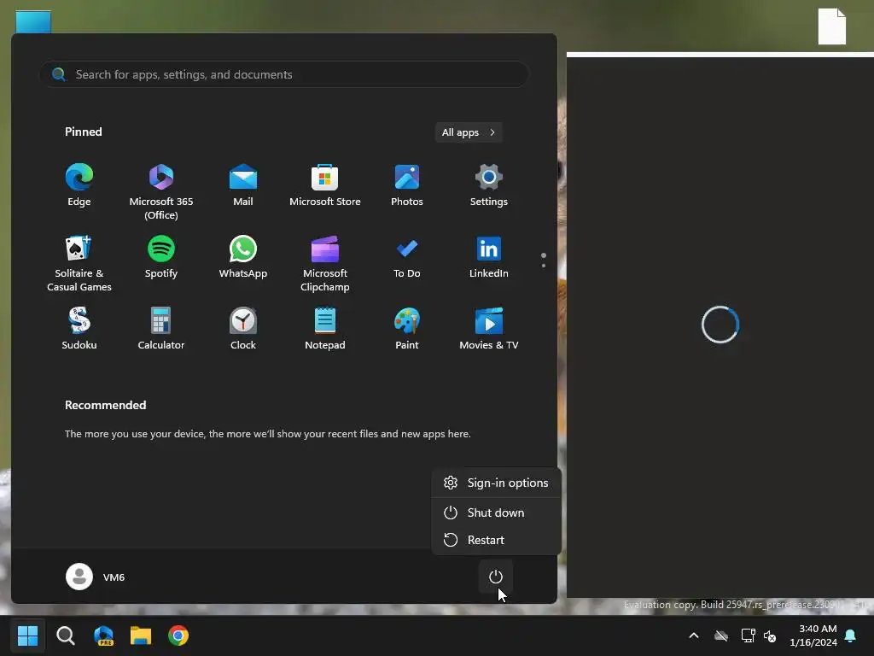Screen dimensions: 874x656
Task: Launch the Photos app
Action: 407,185
